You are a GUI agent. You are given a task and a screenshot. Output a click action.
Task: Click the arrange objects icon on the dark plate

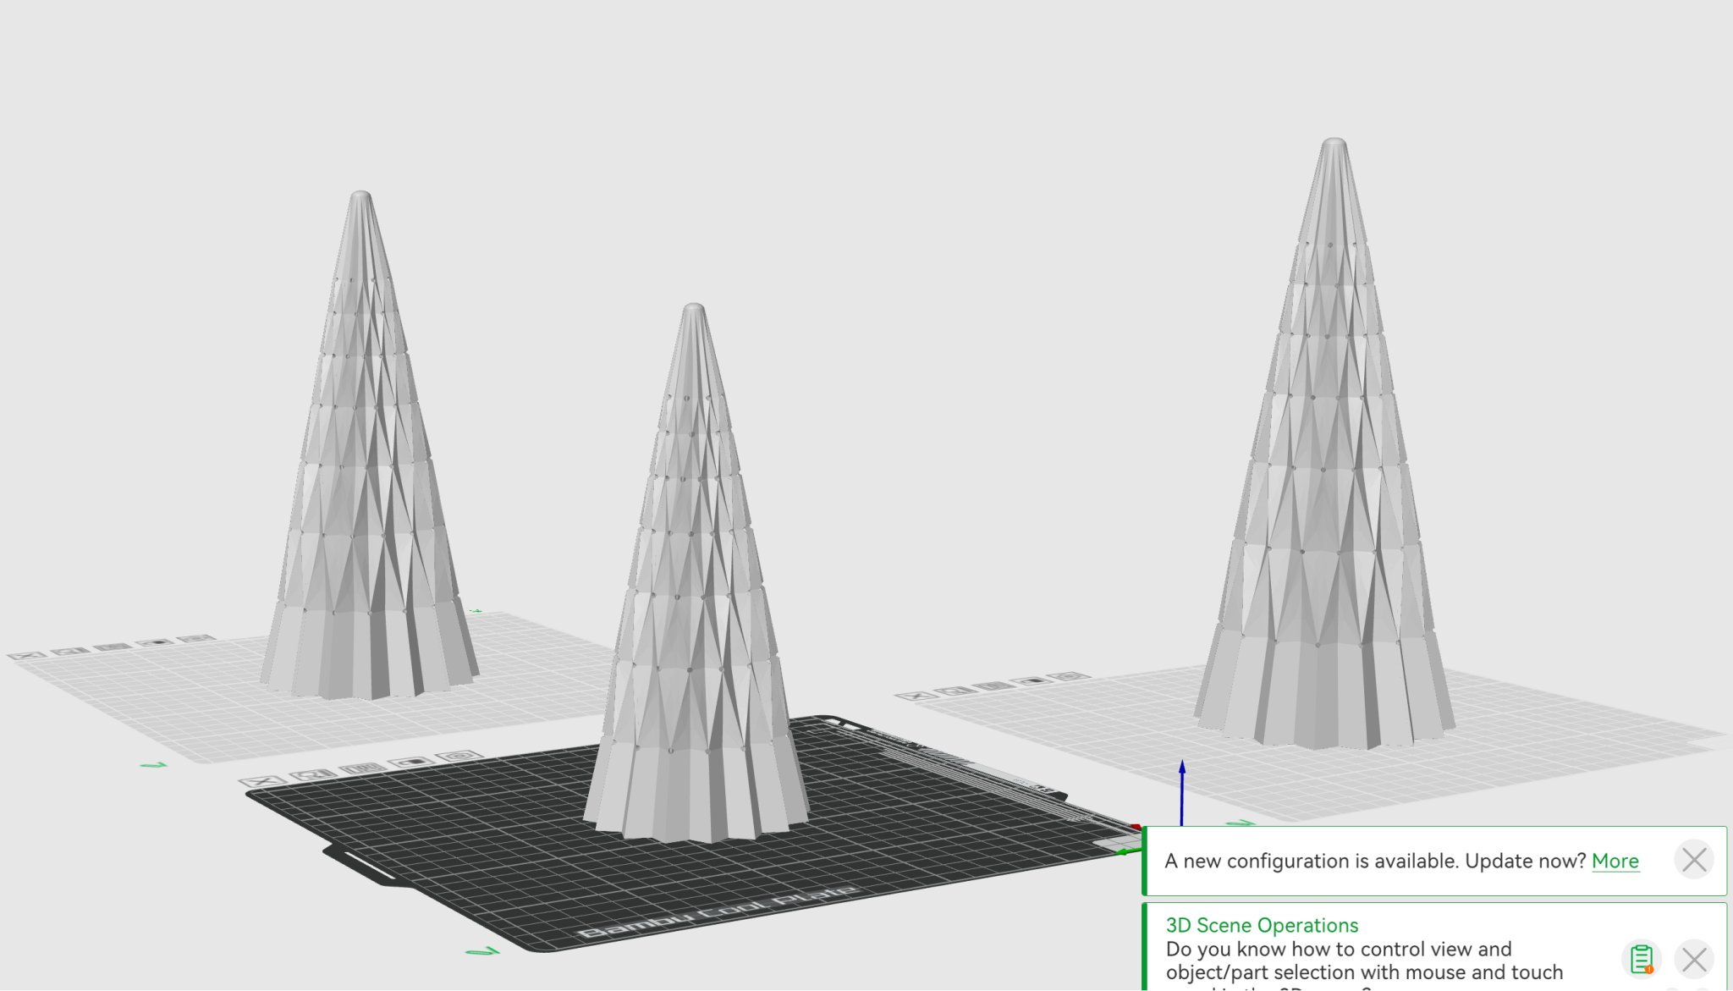click(x=362, y=768)
